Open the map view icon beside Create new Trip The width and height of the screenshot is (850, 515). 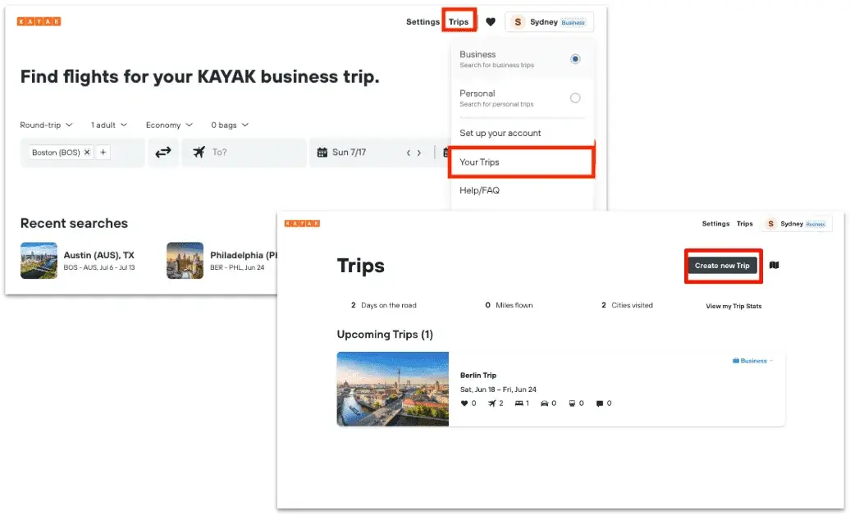point(775,265)
